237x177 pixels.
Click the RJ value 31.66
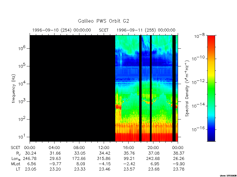55,153
